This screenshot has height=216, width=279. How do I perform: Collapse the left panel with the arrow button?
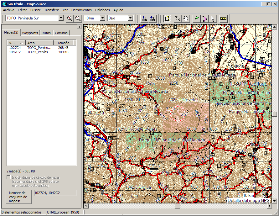[79, 27]
